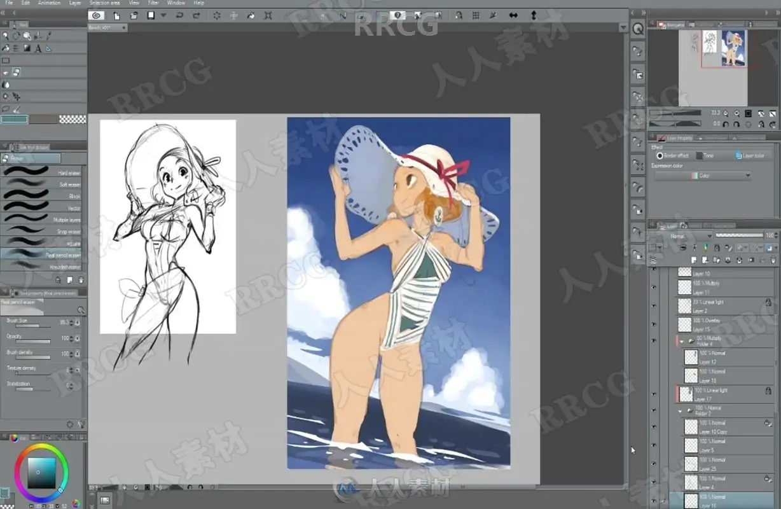Select the Eyedropper tool in tool palette
The width and height of the screenshot is (781, 509).
[48, 36]
